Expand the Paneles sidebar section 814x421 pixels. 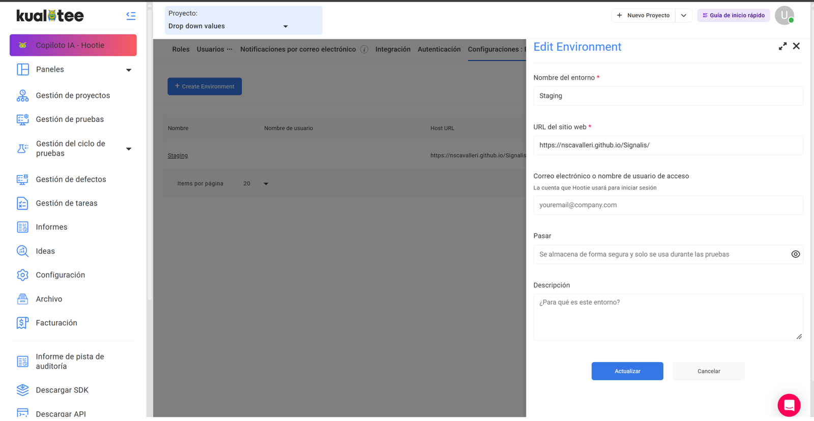[129, 70]
